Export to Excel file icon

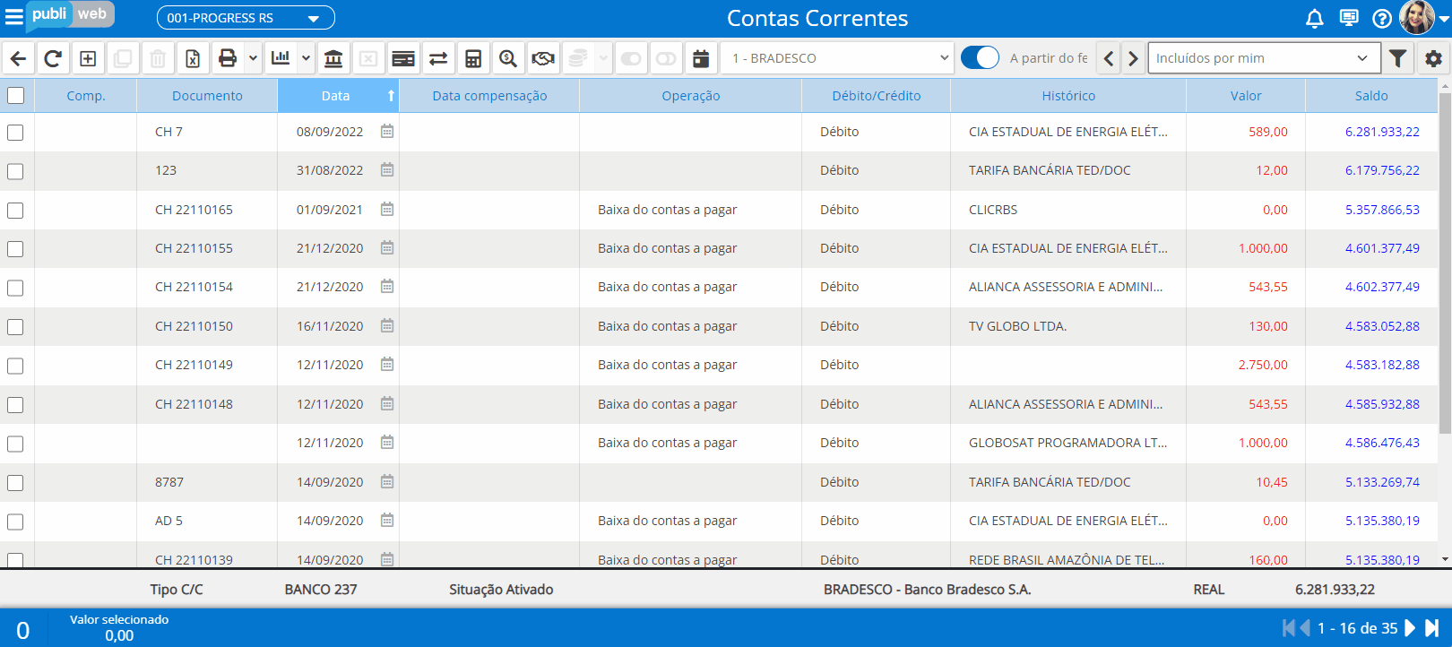click(193, 58)
